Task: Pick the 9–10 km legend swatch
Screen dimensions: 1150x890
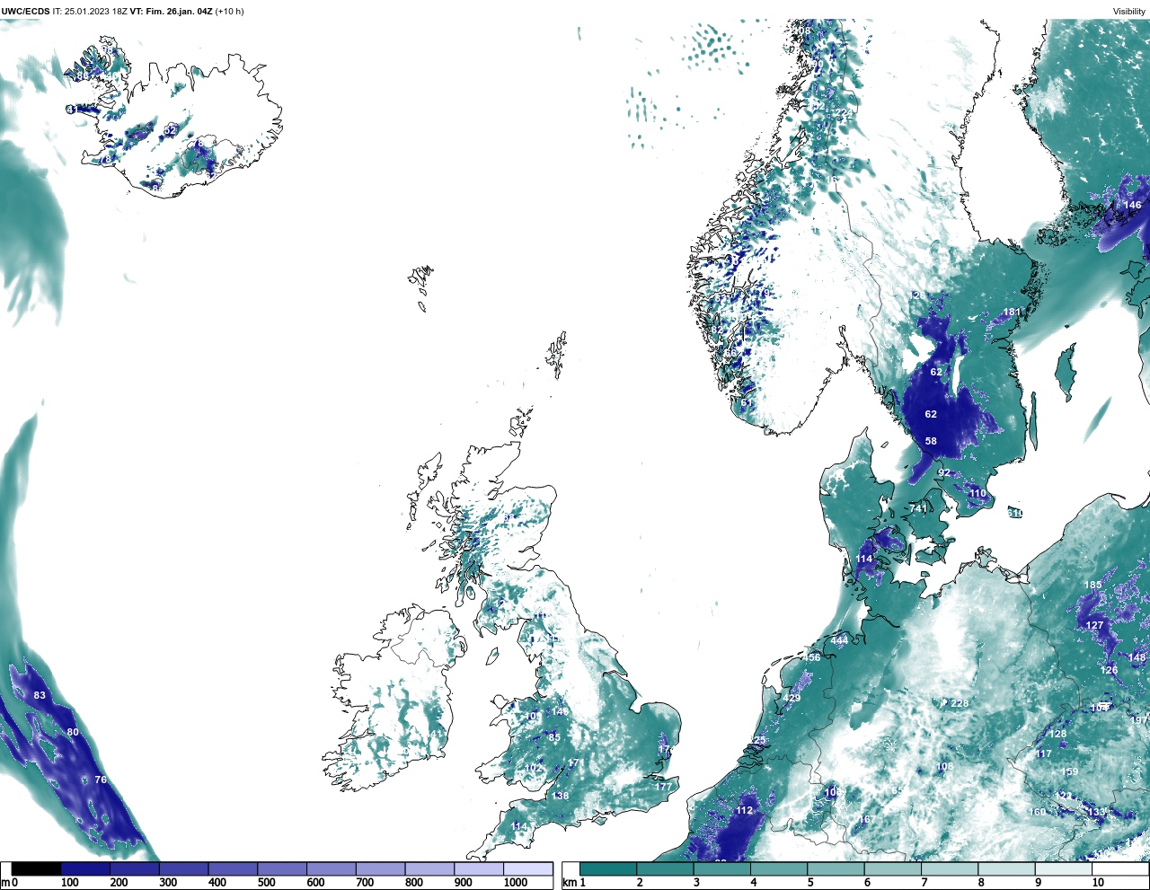Action: click(x=1062, y=869)
